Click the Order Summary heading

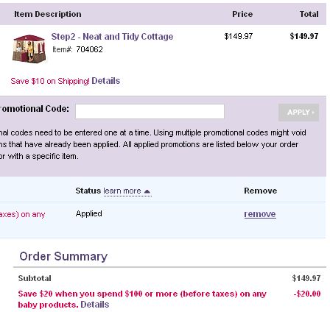(63, 257)
